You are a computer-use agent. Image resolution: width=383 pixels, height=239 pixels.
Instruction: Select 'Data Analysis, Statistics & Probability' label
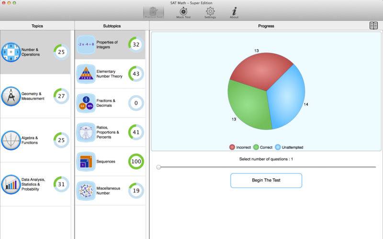pyautogui.click(x=33, y=185)
